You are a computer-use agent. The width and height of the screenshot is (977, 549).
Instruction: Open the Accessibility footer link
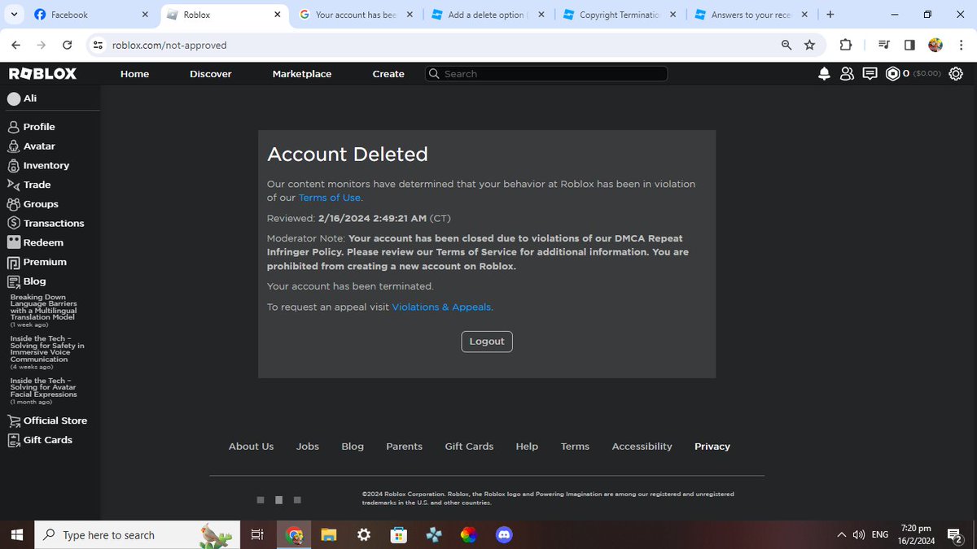click(642, 447)
